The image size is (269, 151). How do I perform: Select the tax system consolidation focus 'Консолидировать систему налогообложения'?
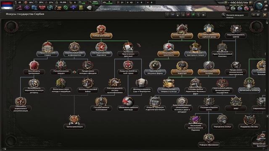(x=115, y=86)
